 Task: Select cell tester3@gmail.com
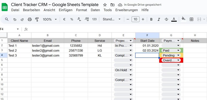(48, 55)
